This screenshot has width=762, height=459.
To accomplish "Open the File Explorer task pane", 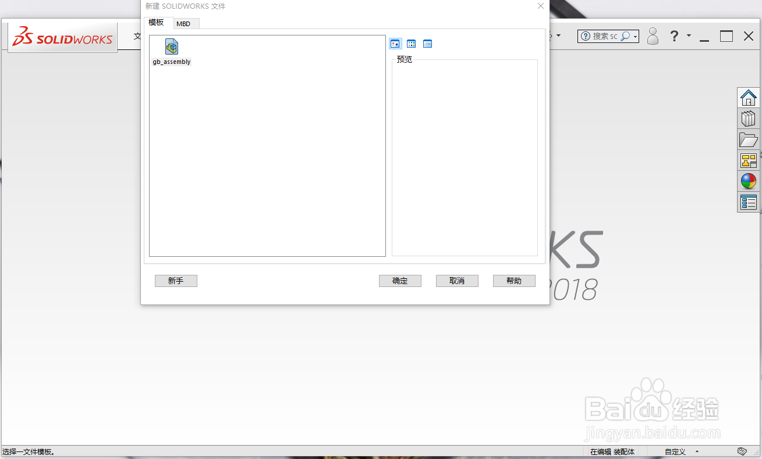I will click(748, 139).
